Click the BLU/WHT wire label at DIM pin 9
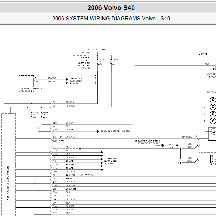The width and height of the screenshot is (216, 216). point(53,78)
